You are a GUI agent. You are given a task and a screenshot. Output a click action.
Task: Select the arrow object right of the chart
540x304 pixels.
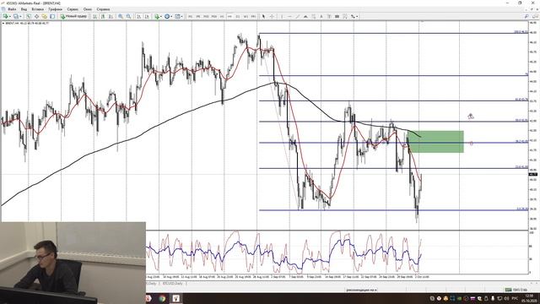(471, 117)
